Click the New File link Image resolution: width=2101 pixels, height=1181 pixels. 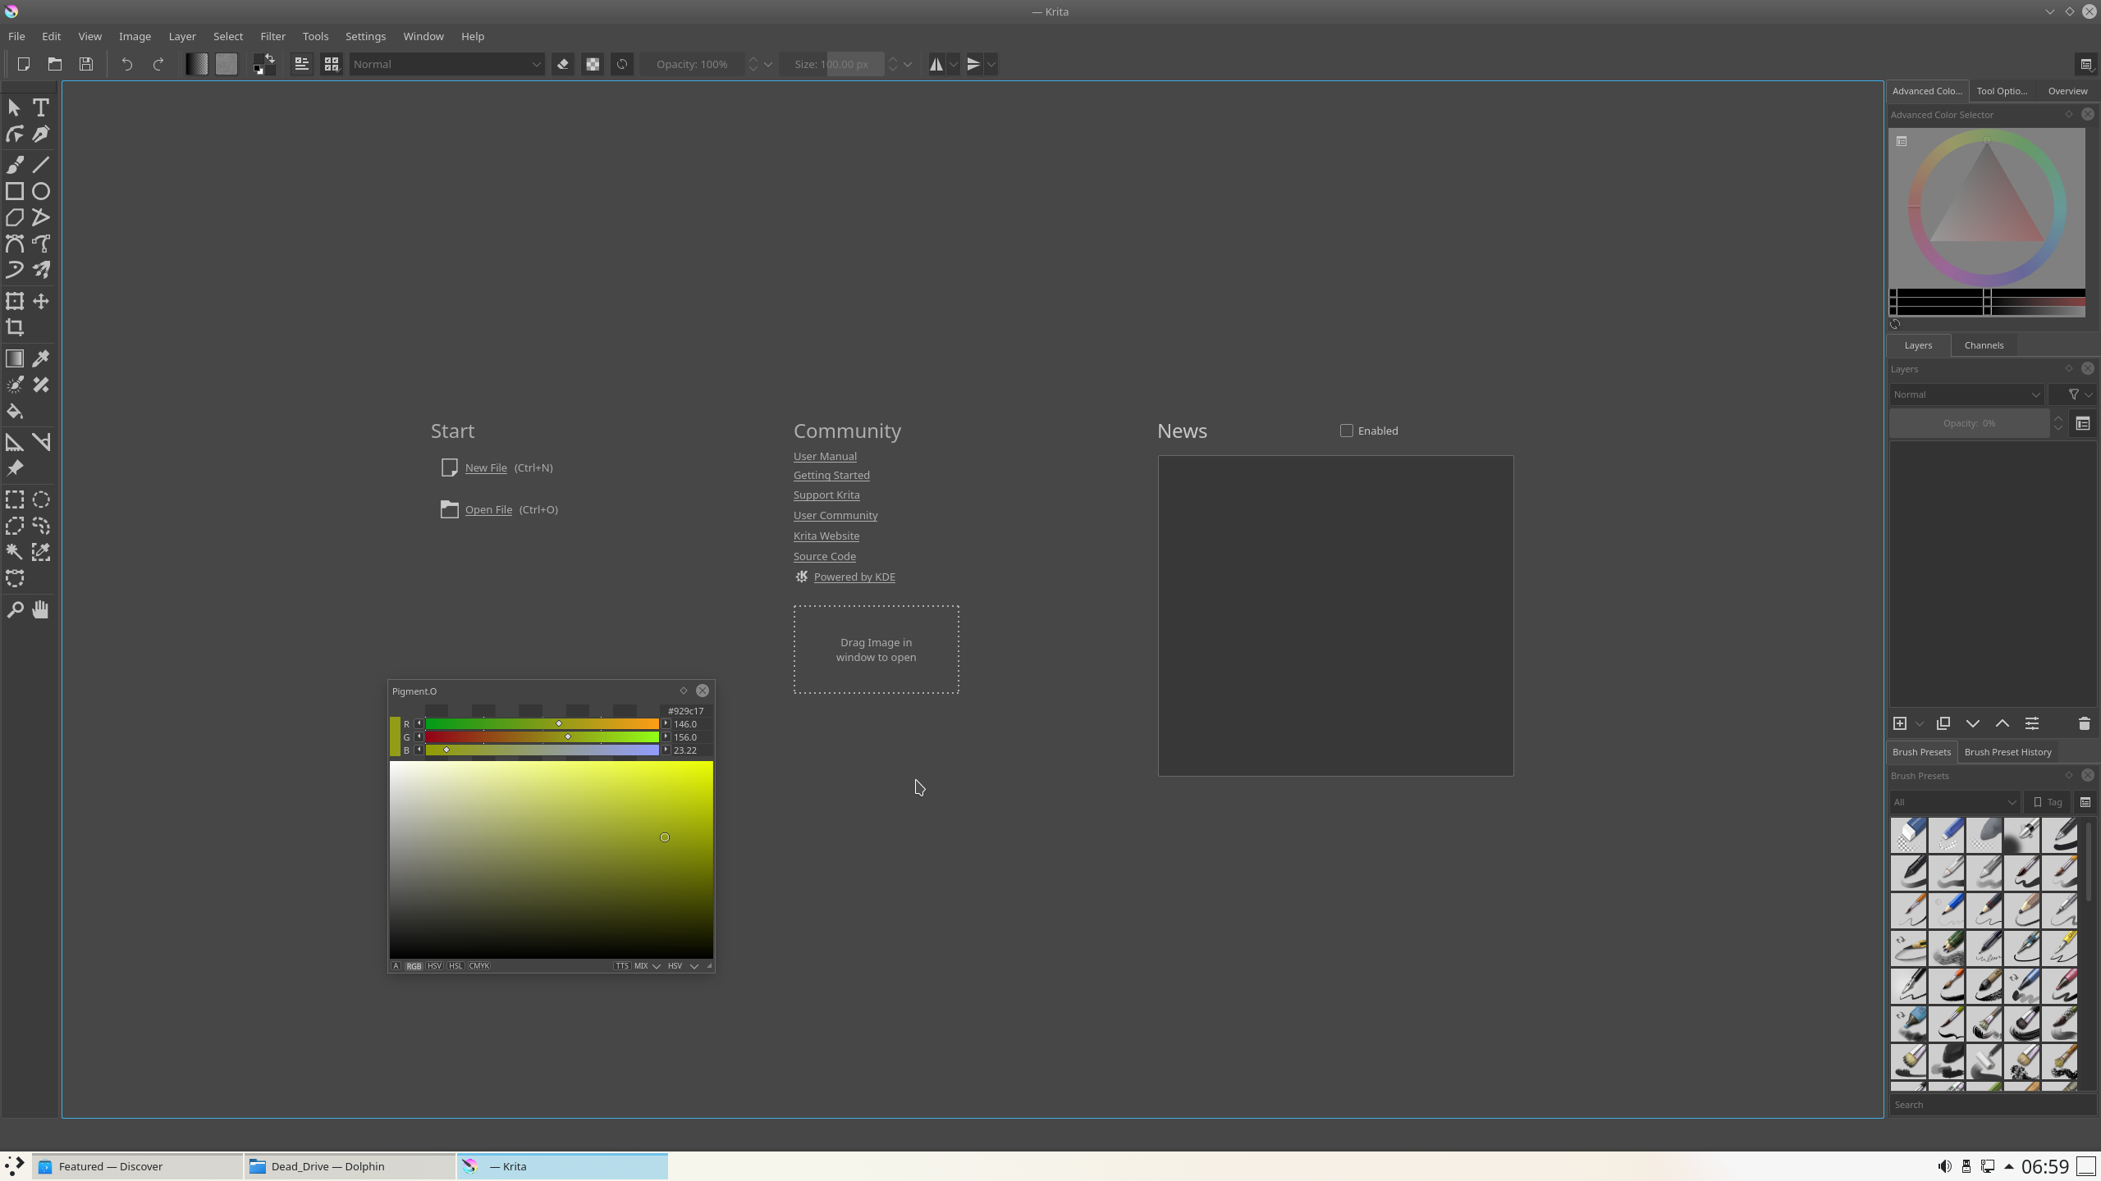pyautogui.click(x=486, y=467)
